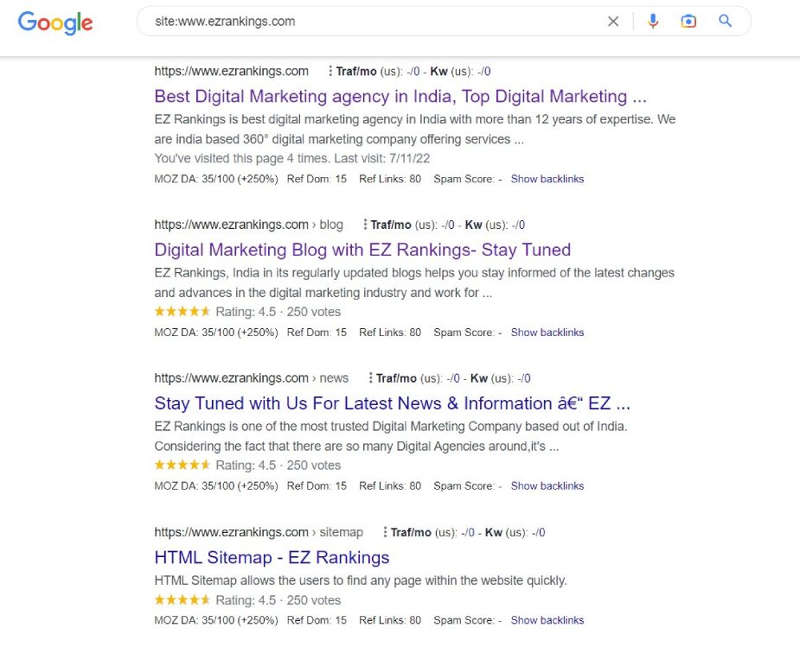This screenshot has height=653, width=800.
Task: Clear the search box text
Action: (613, 22)
